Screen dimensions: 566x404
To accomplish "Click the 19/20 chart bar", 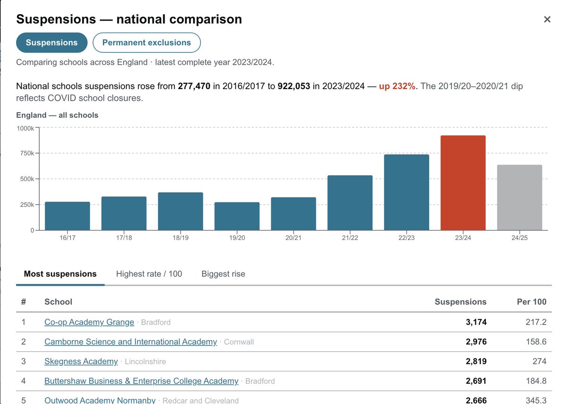I will 237,216.
